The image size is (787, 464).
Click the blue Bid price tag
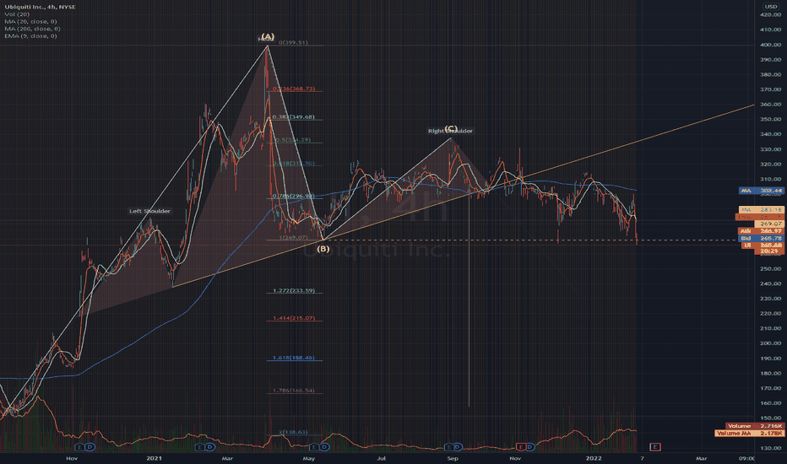[x=761, y=238]
